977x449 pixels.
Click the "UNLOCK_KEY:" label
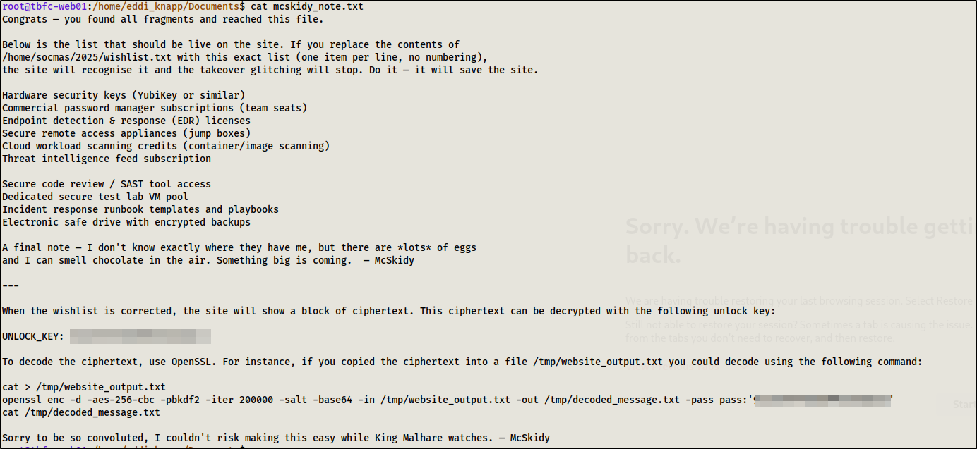point(33,336)
